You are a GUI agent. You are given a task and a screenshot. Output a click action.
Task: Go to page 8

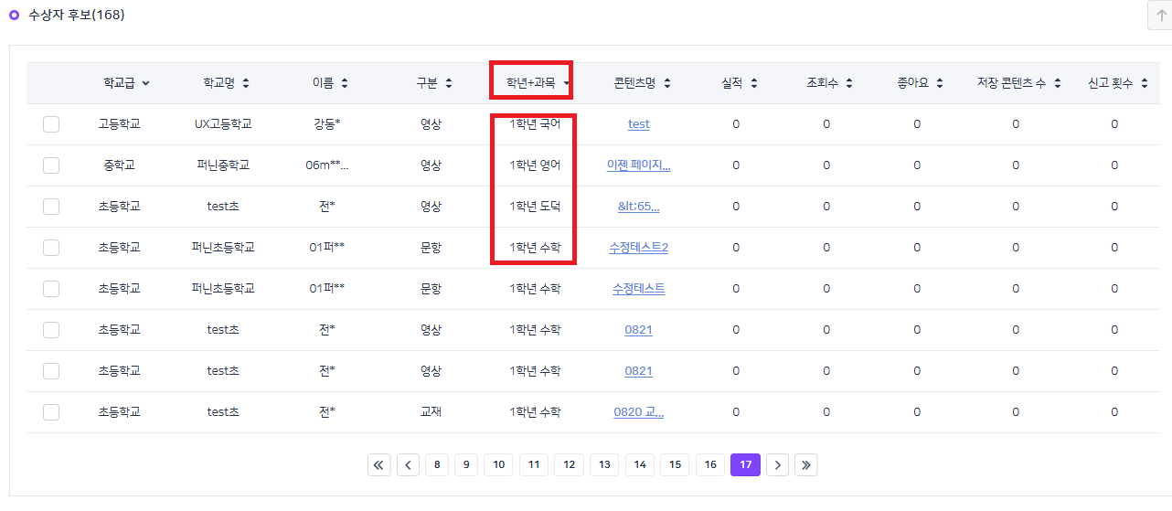[436, 465]
